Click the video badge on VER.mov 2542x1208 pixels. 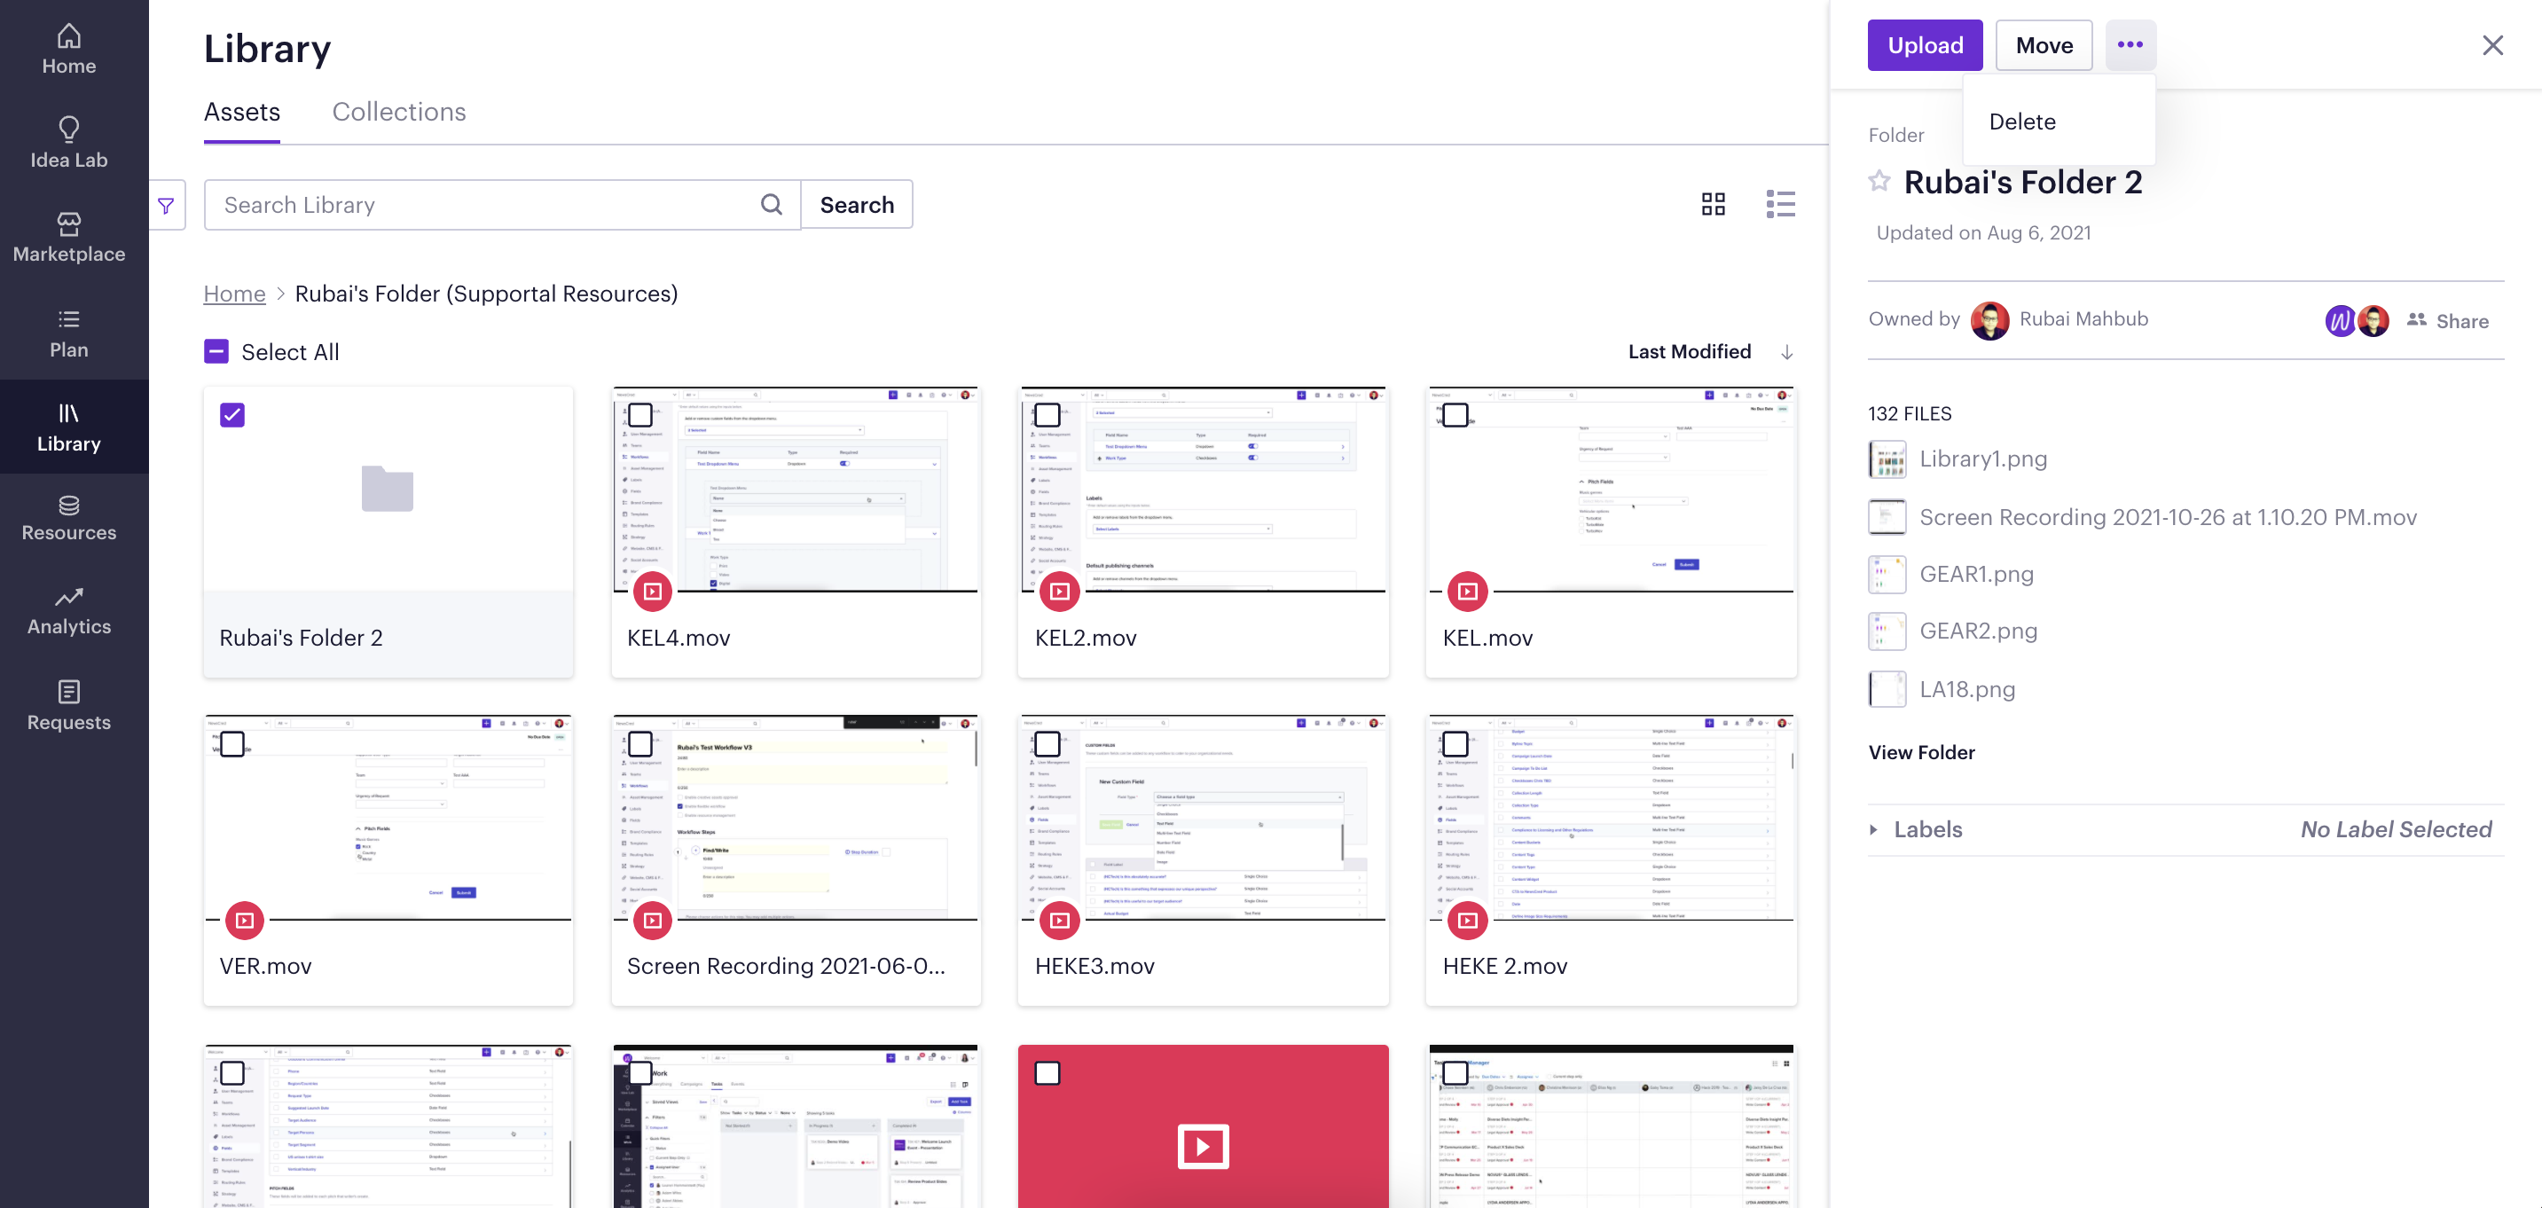coord(245,920)
